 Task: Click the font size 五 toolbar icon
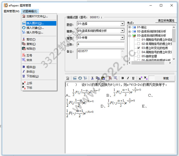pyautogui.click(x=110, y=78)
